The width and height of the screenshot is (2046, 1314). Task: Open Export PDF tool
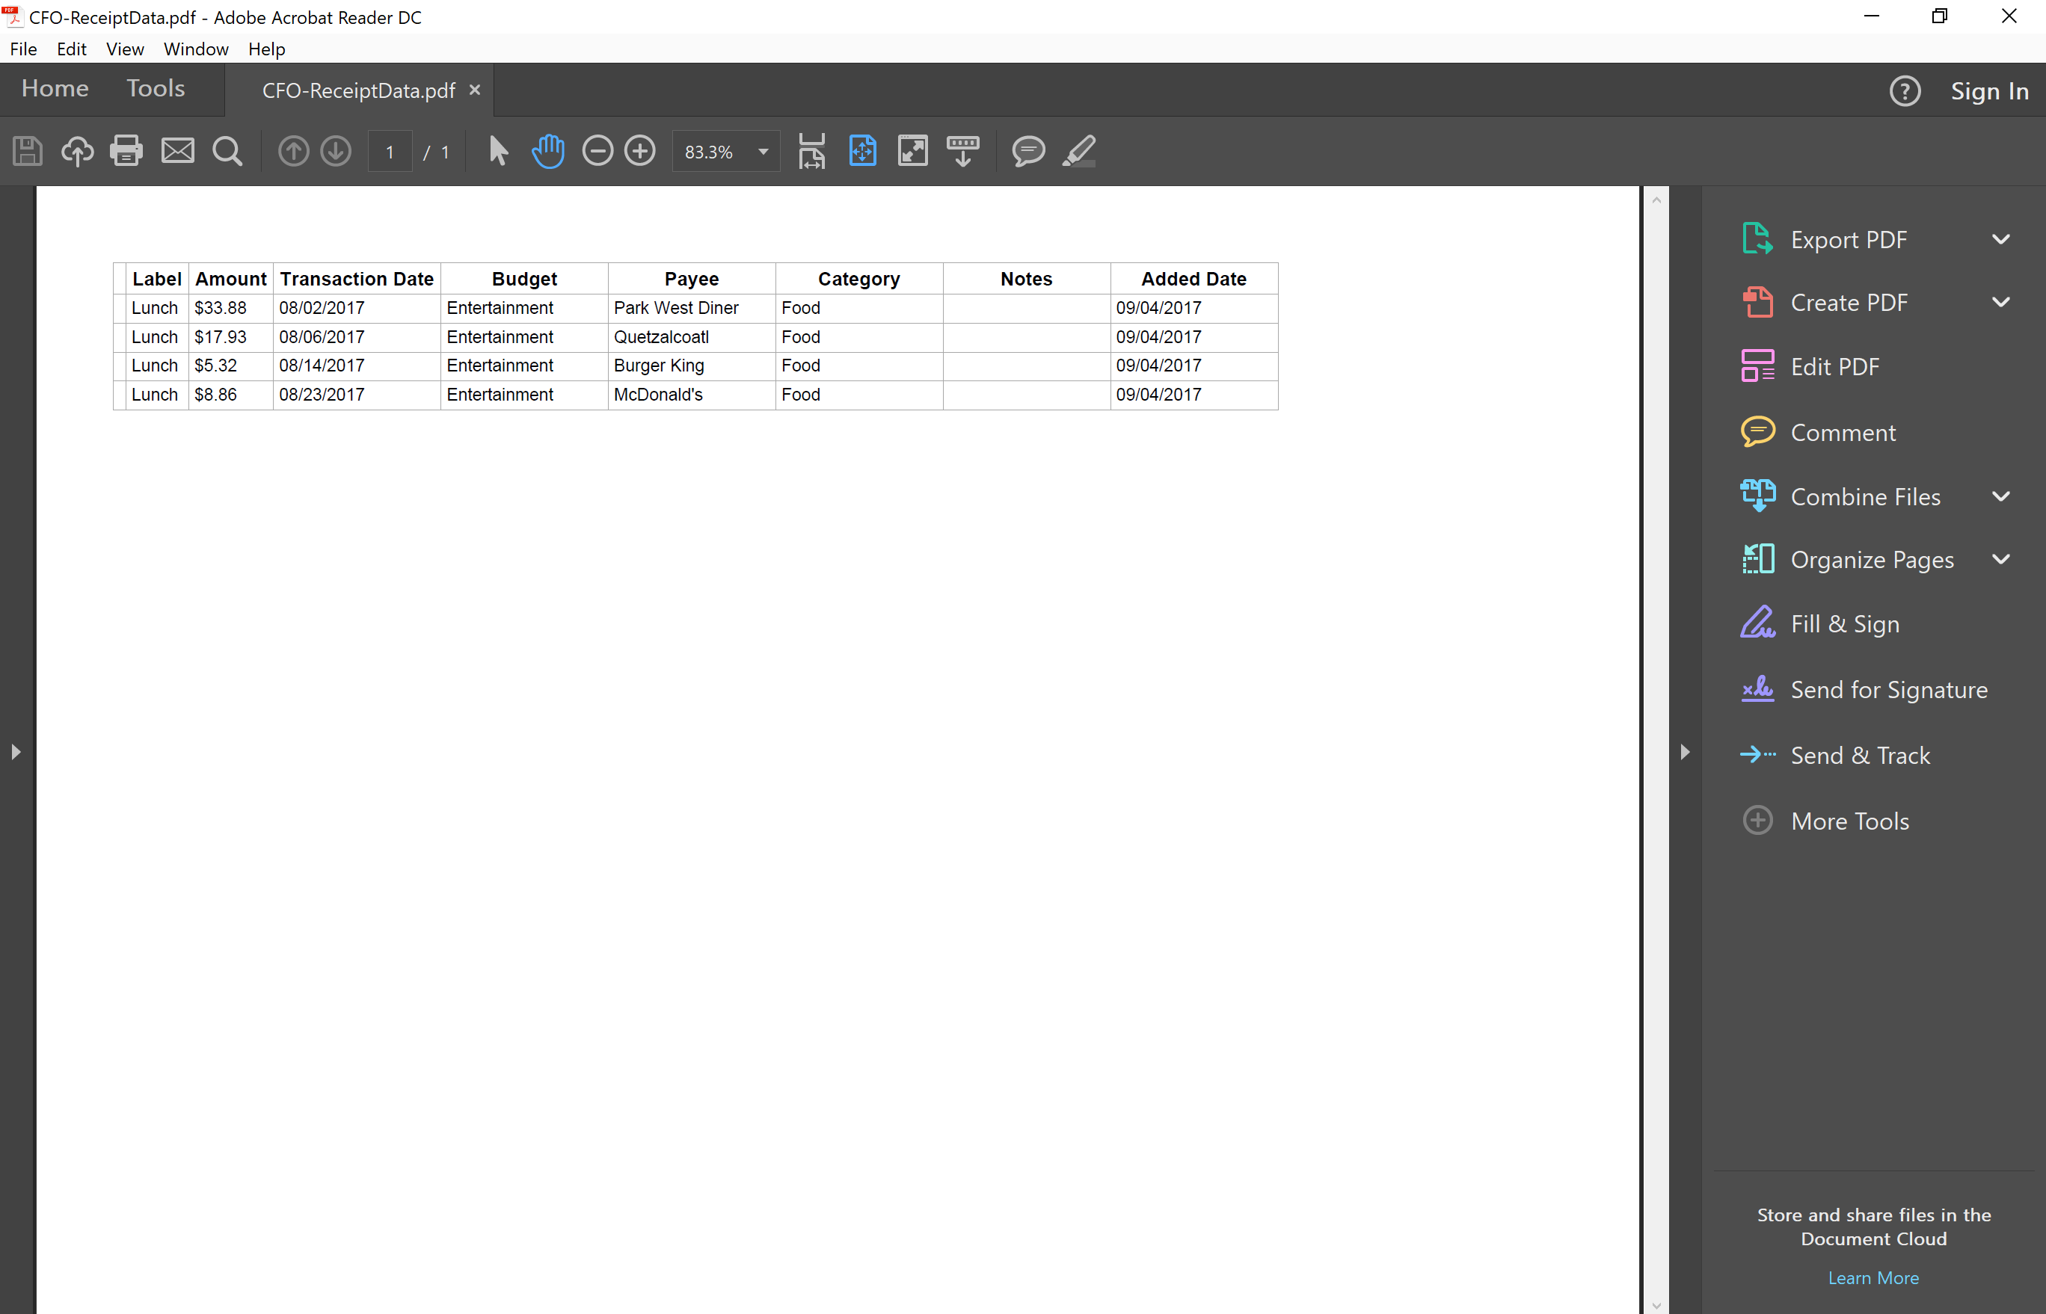tap(1823, 239)
